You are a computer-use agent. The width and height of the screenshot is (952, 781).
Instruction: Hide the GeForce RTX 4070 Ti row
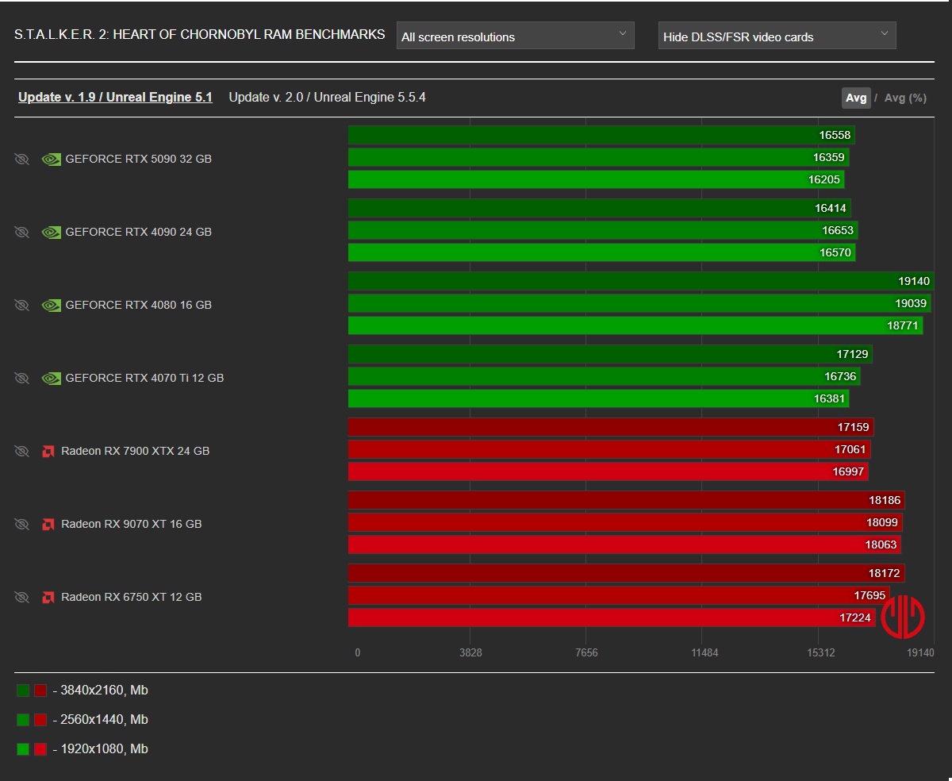tap(21, 378)
